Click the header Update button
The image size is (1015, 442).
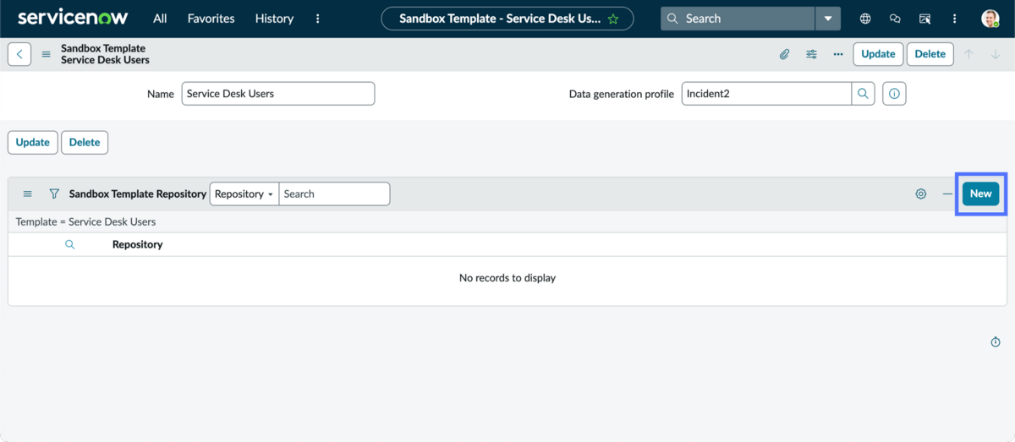[878, 54]
